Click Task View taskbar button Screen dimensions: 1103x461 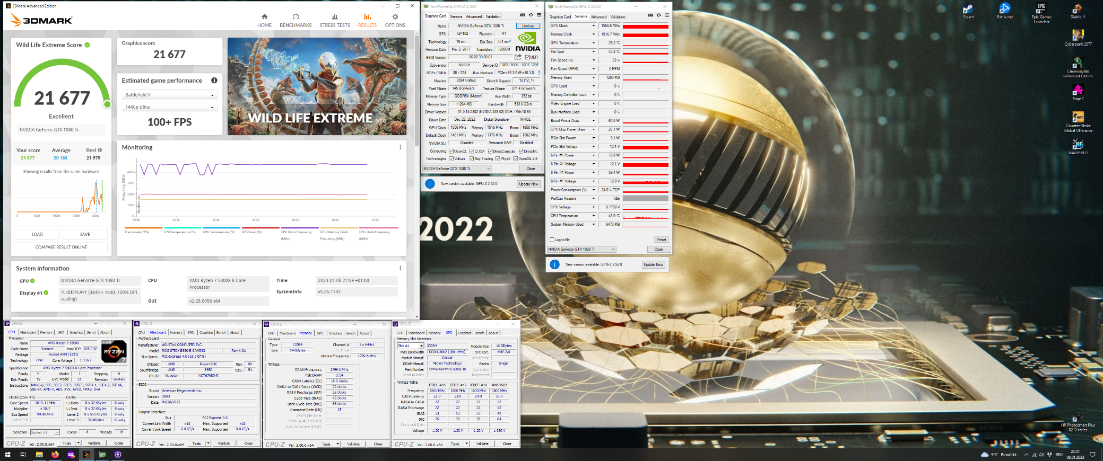click(23, 455)
